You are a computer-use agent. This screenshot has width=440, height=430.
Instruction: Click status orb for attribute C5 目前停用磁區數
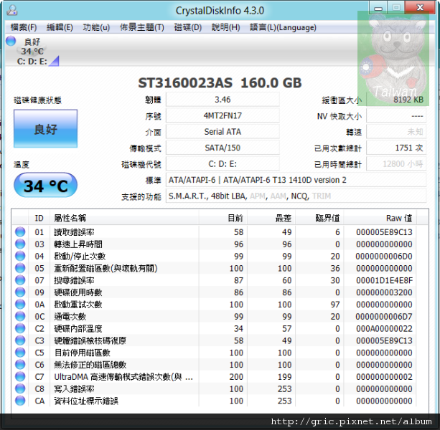20,353
